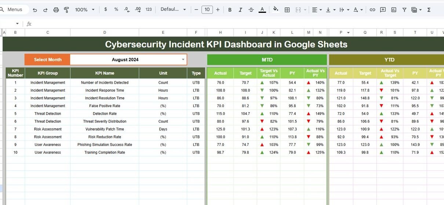Screen dimensions: 444x205
Task: Click the Undo icon in the toolbar
Action: [35, 10]
